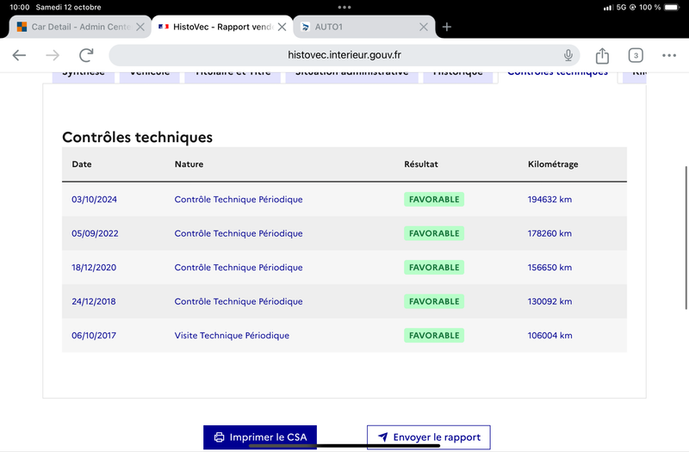Image resolution: width=689 pixels, height=452 pixels.
Task: Open the tab switcher showing 3 tabs
Action: click(x=636, y=55)
